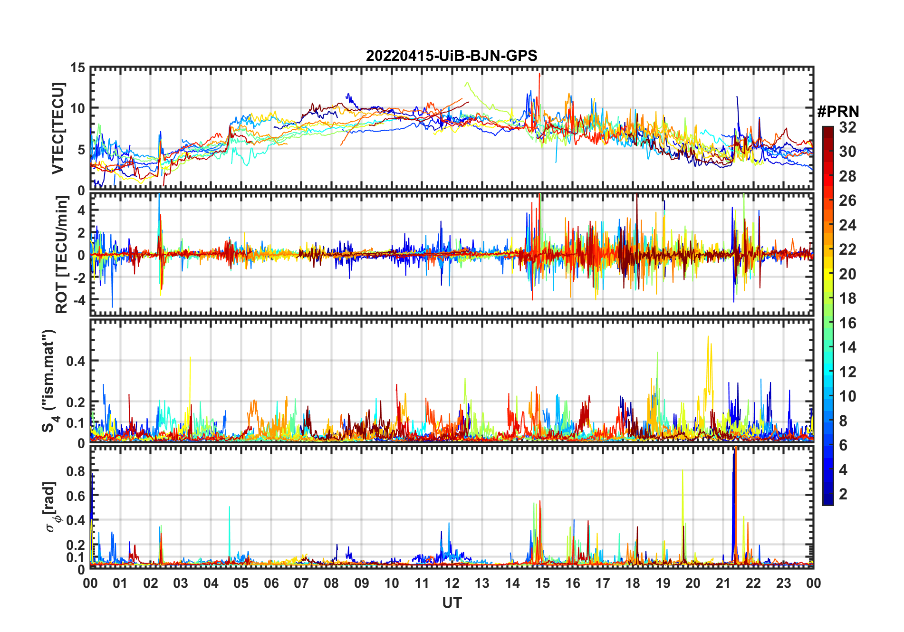Screen dimensions: 904x632
Task: Click the plot title 20220415-UiB-BJN-GPS
Action: (452, 56)
